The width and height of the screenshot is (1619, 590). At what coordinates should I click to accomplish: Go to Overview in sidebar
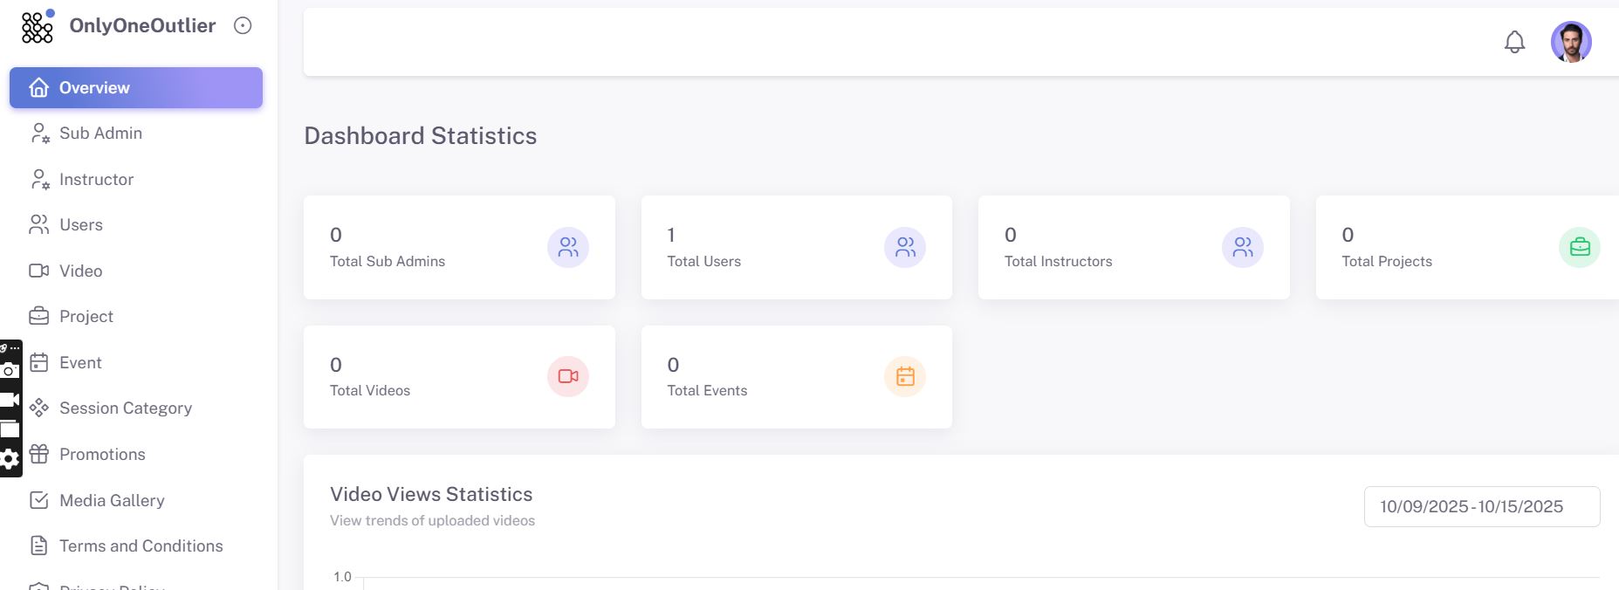click(x=136, y=88)
